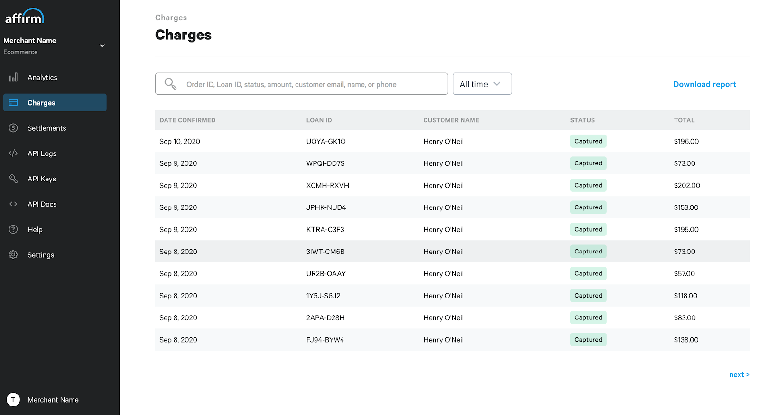Click the $118.00 total

coord(685,296)
